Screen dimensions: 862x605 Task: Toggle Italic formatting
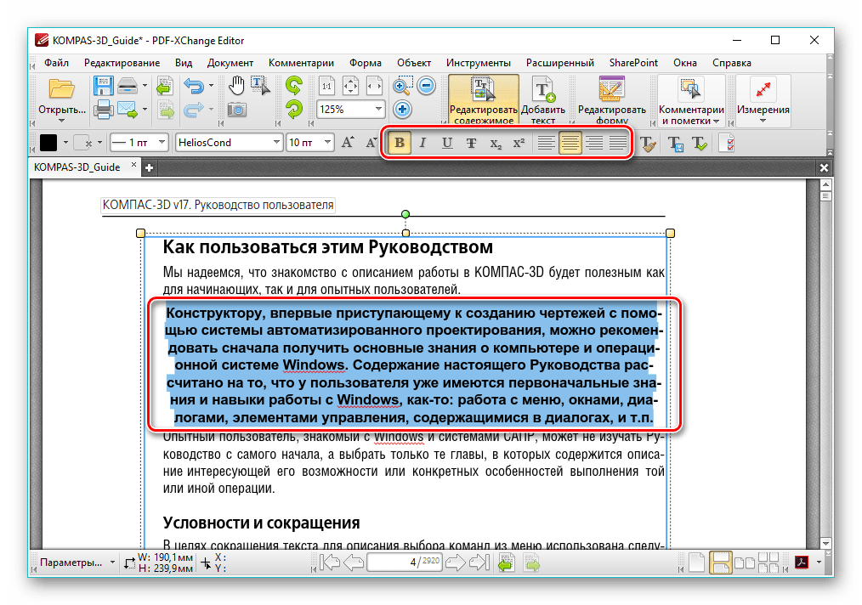[x=422, y=143]
